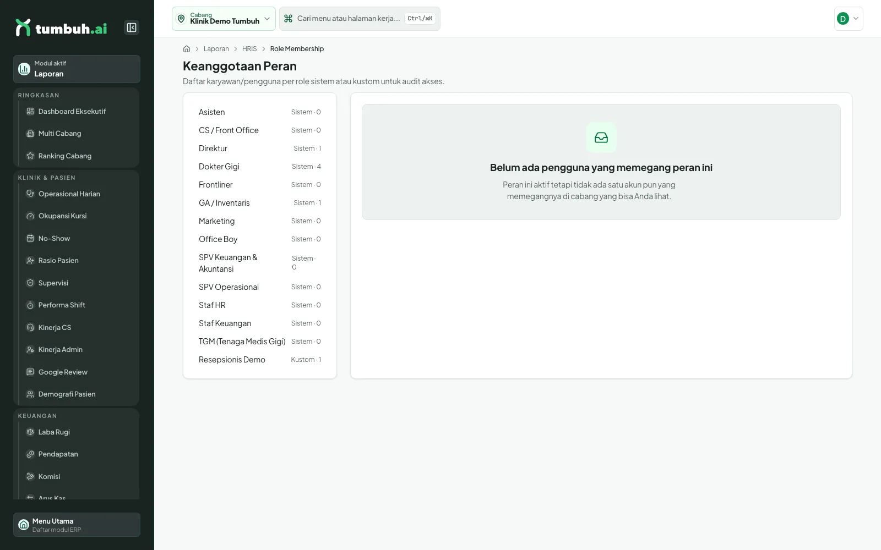
Task: Select the CS / Front Office role
Action: (260, 130)
